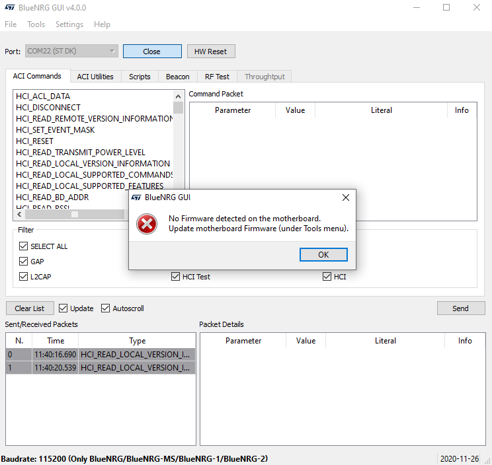The width and height of the screenshot is (492, 465).
Task: Select HCI_DISCONNECT command
Action: click(48, 108)
